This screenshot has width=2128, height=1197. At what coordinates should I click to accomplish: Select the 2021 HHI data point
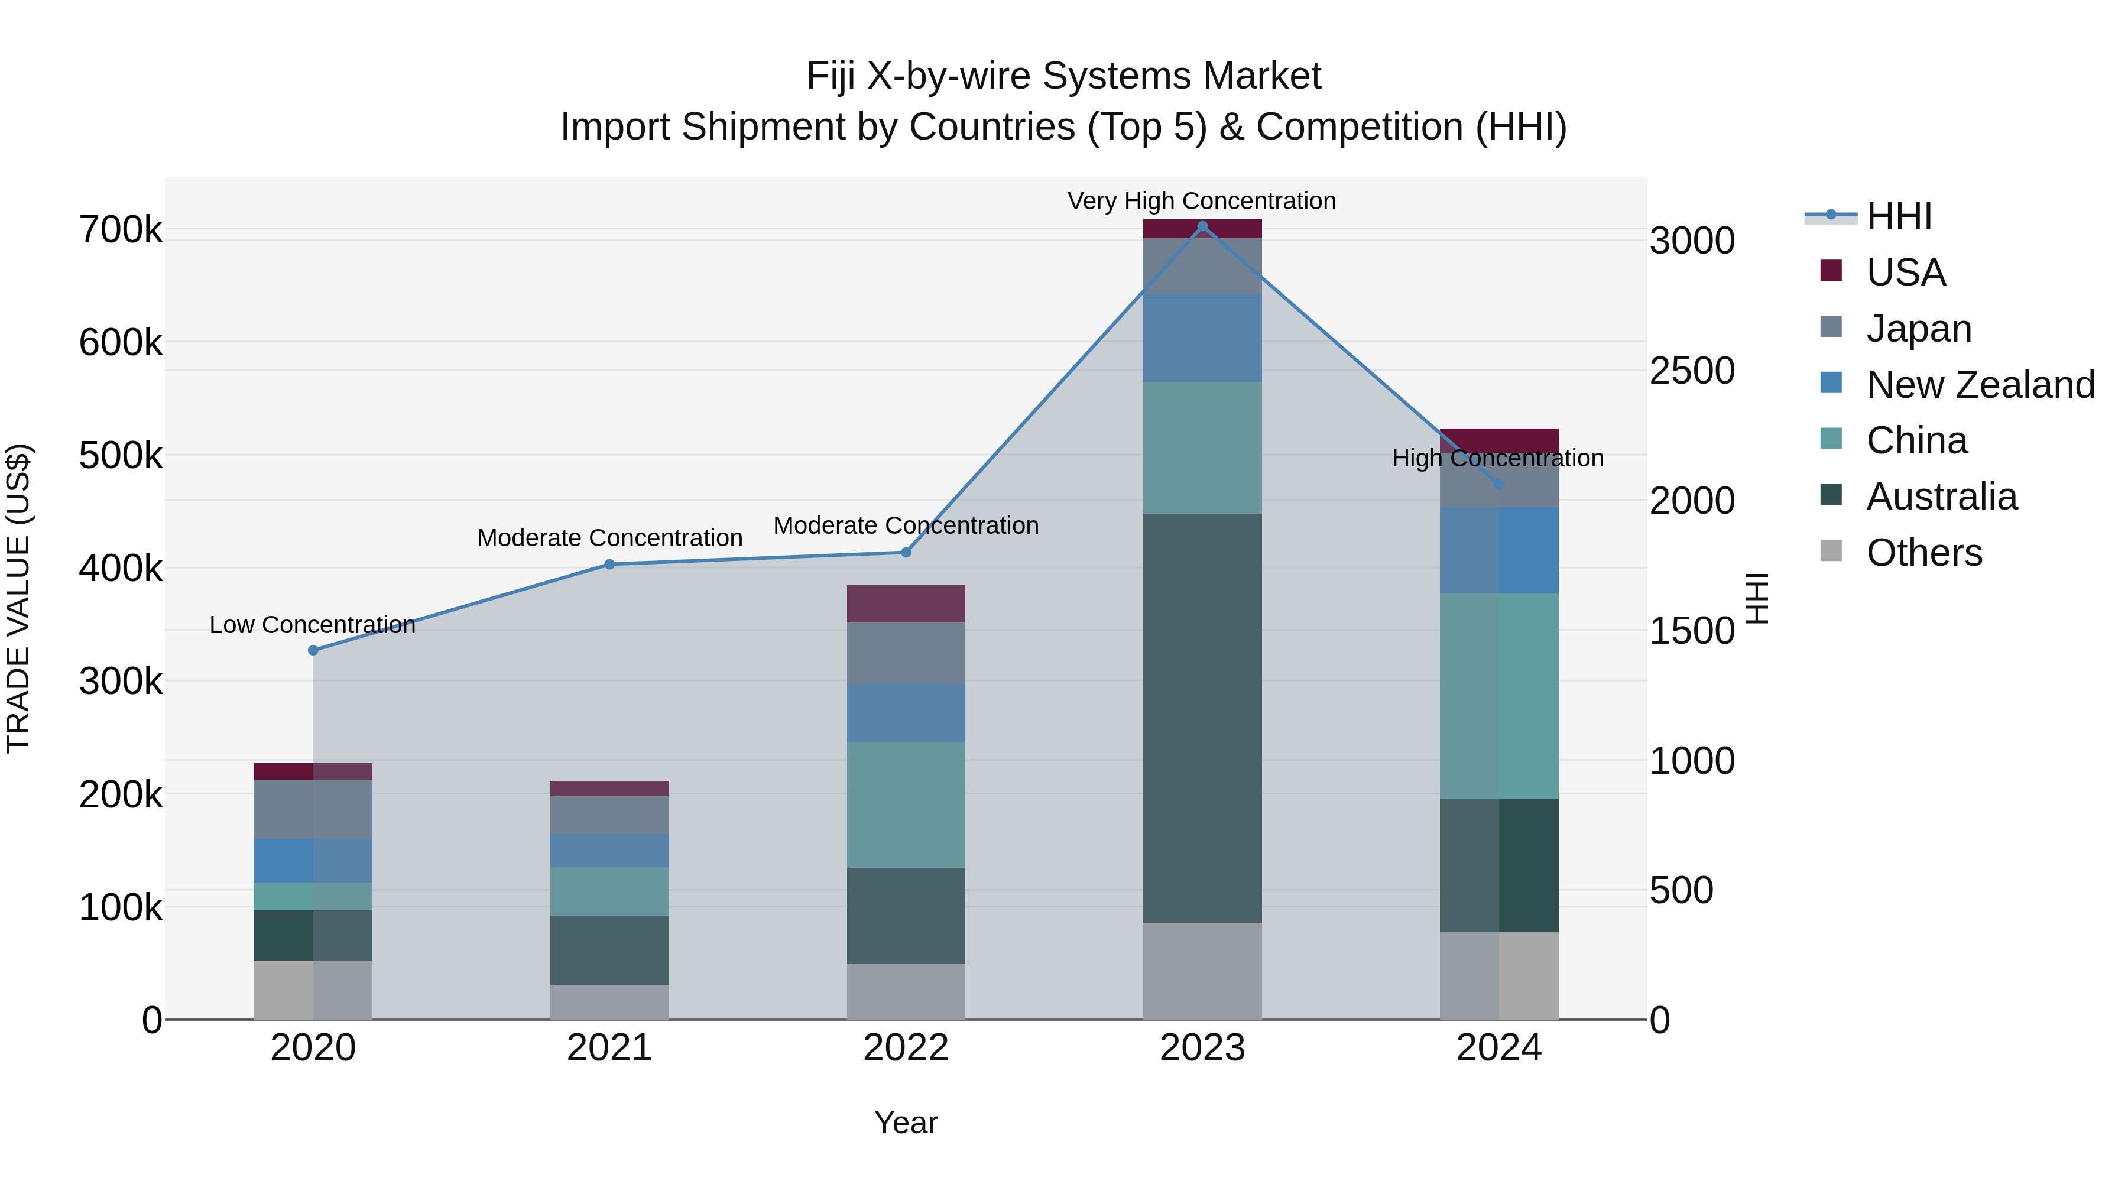[x=609, y=565]
